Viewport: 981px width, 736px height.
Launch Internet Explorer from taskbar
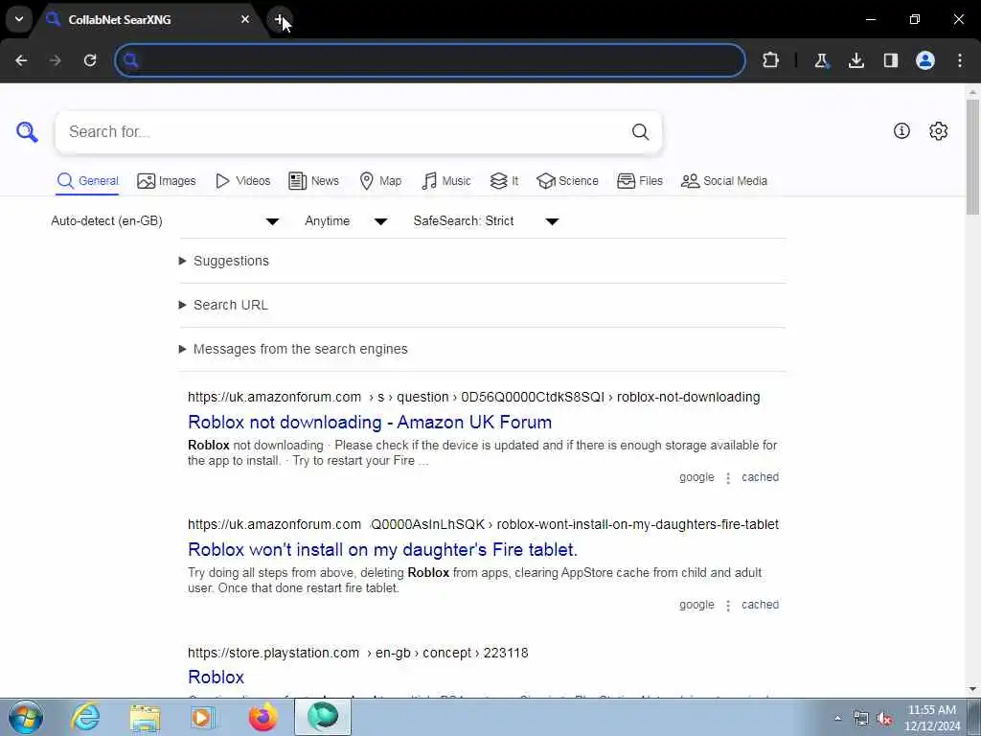click(85, 717)
